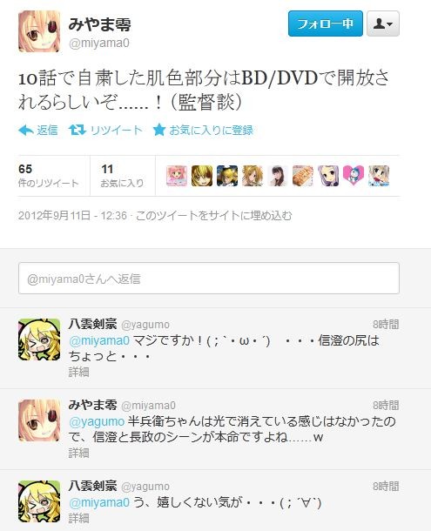431x531 pixels.
Task: Open the user actions person-icon dropdown
Action: [383, 24]
